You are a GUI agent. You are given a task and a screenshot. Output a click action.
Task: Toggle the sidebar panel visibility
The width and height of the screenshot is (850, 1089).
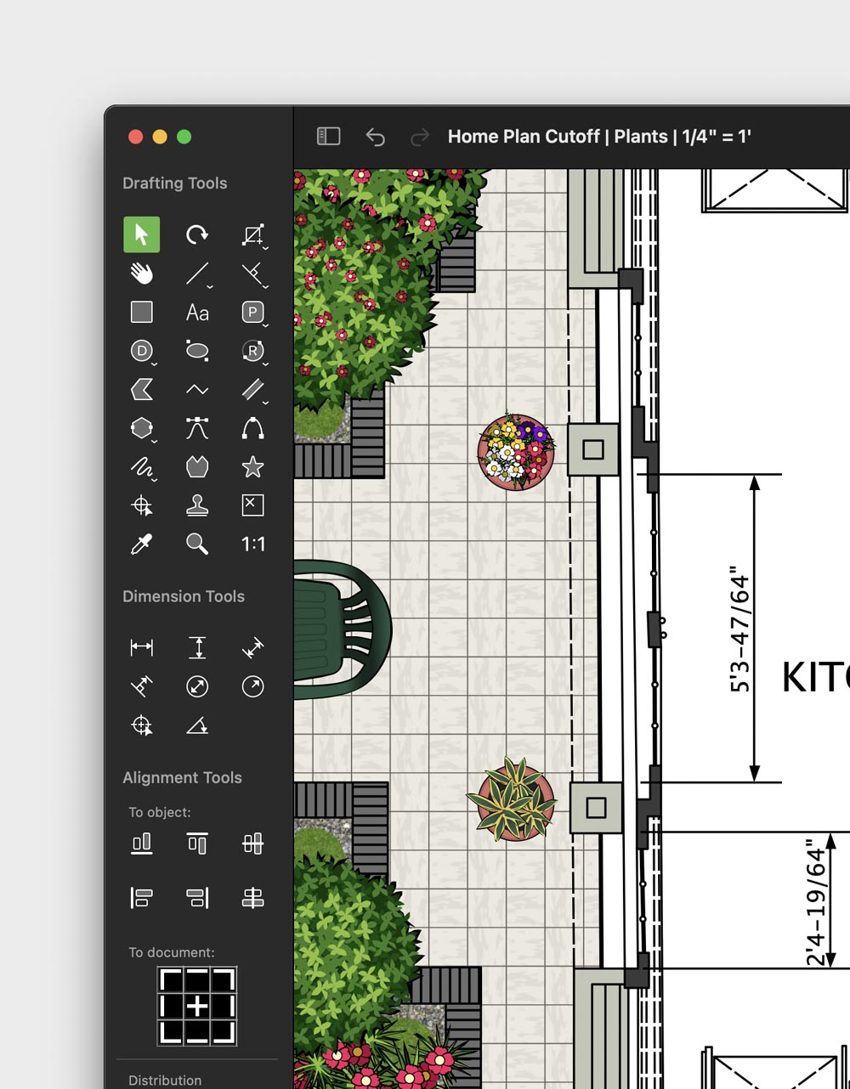(327, 136)
